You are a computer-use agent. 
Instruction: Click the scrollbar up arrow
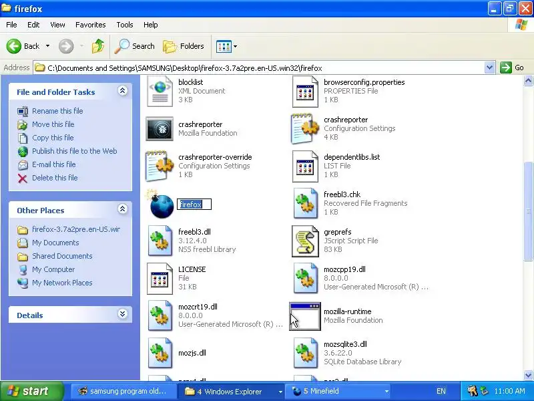(528, 81)
